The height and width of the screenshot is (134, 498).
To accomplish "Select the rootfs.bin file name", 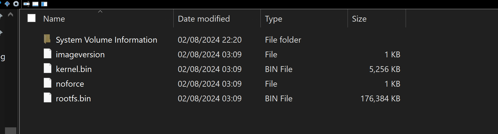I will click(73, 98).
